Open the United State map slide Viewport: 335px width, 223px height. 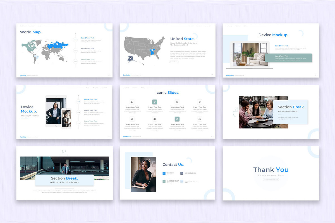coord(167,50)
